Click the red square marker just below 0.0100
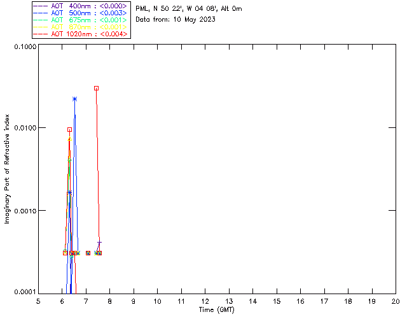The height and width of the screenshot is (326, 407). click(69, 130)
